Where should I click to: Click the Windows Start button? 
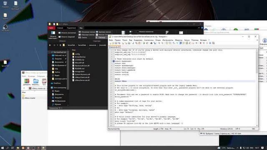pos(3,148)
